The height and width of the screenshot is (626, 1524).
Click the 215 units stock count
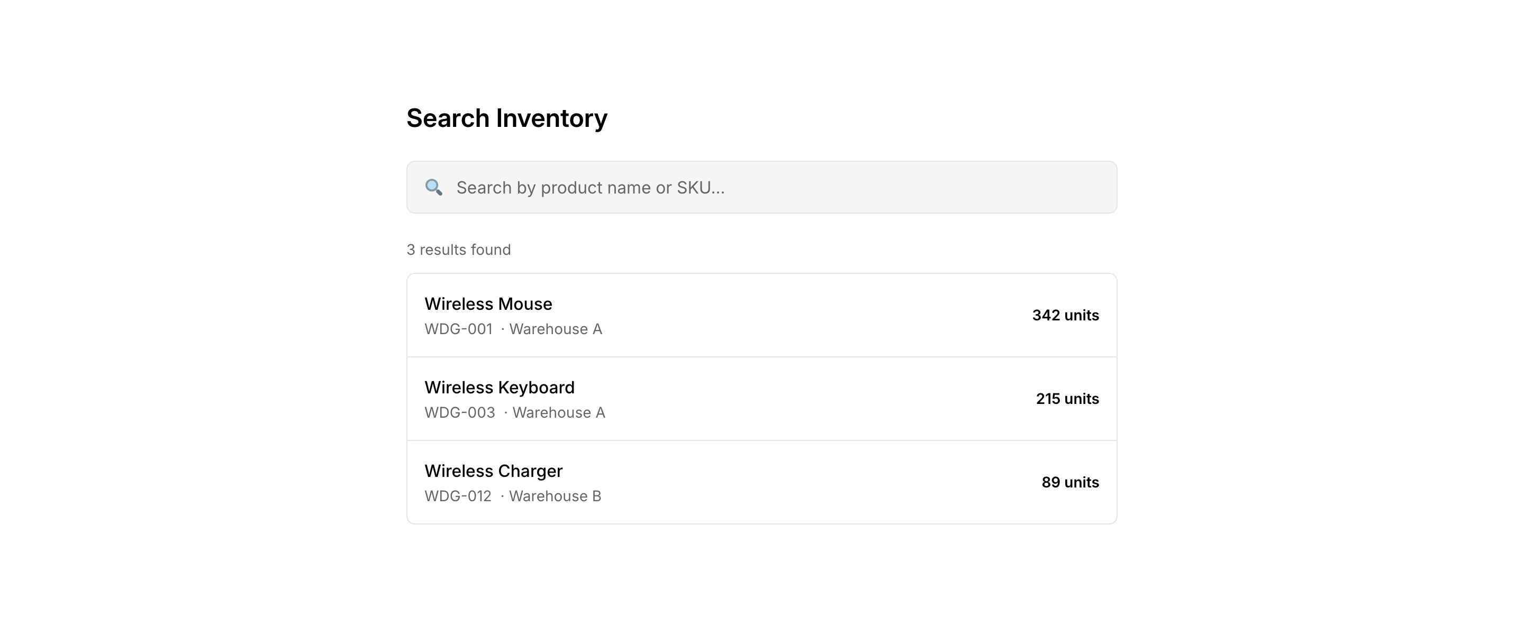tap(1067, 399)
